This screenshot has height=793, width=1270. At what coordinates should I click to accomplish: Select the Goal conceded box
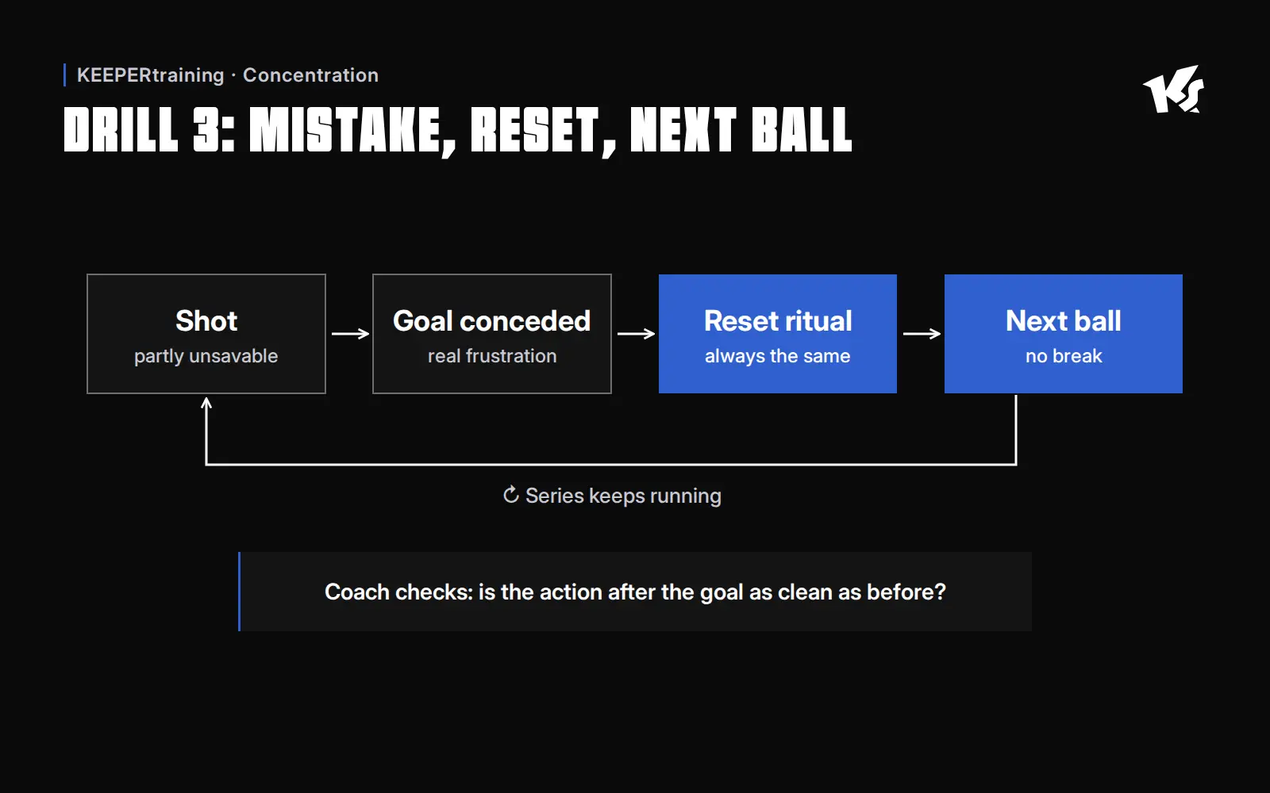(x=492, y=334)
